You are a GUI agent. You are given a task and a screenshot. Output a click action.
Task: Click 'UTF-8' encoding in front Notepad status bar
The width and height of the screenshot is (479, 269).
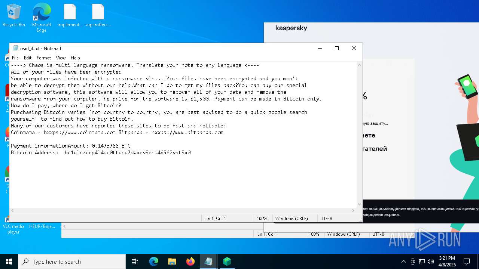(326, 219)
